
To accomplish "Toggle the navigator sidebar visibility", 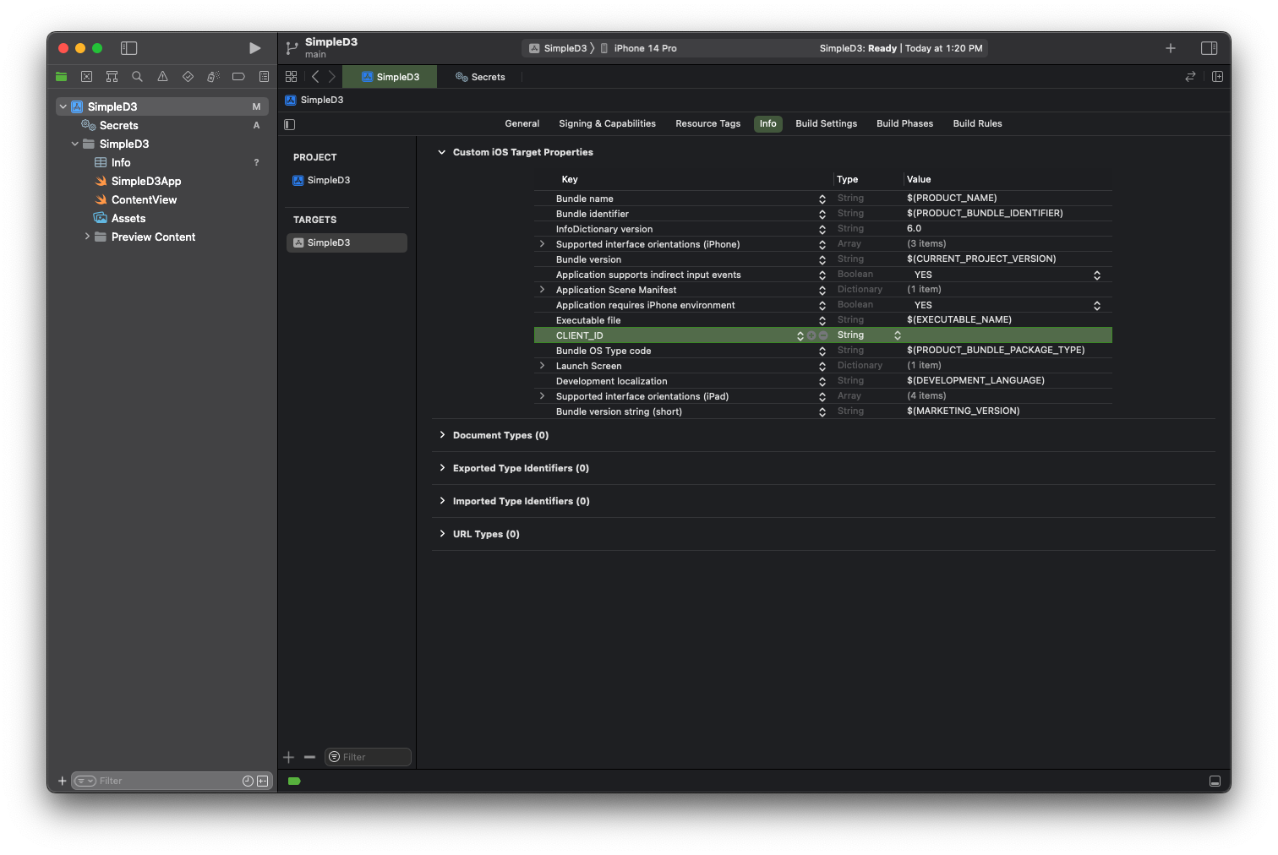I will [x=128, y=48].
